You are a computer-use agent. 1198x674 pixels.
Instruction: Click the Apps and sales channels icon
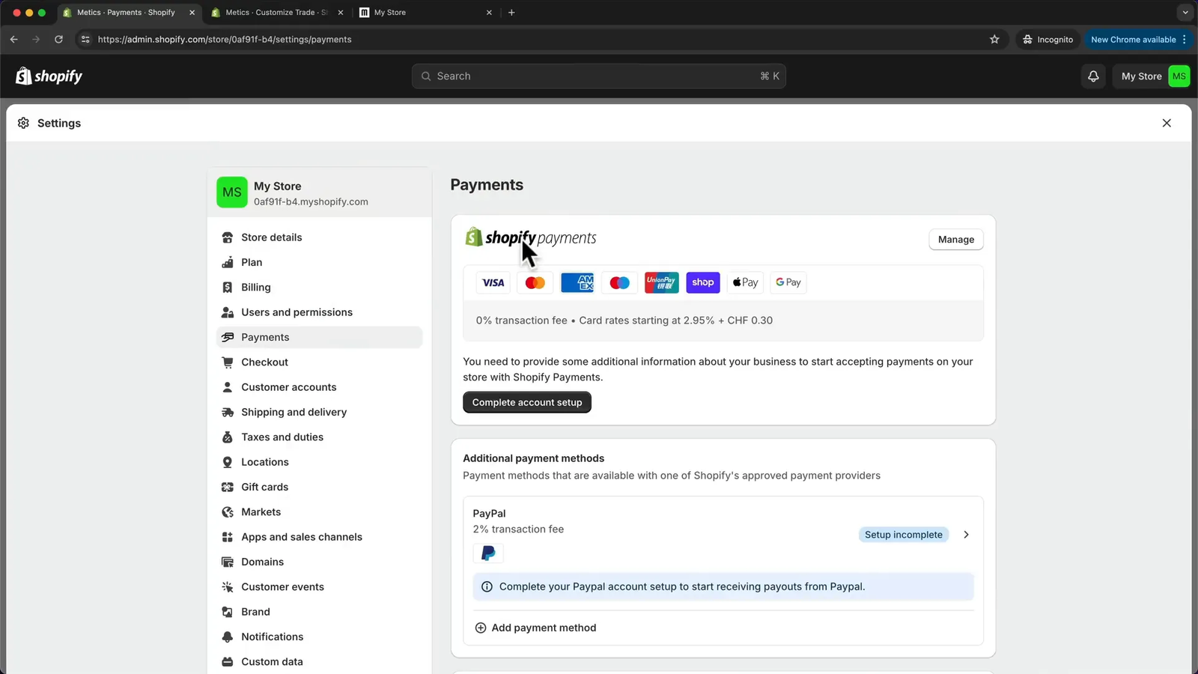[228, 537]
